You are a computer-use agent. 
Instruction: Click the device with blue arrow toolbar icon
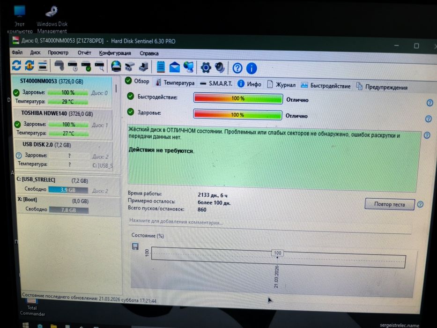[x=143, y=67]
